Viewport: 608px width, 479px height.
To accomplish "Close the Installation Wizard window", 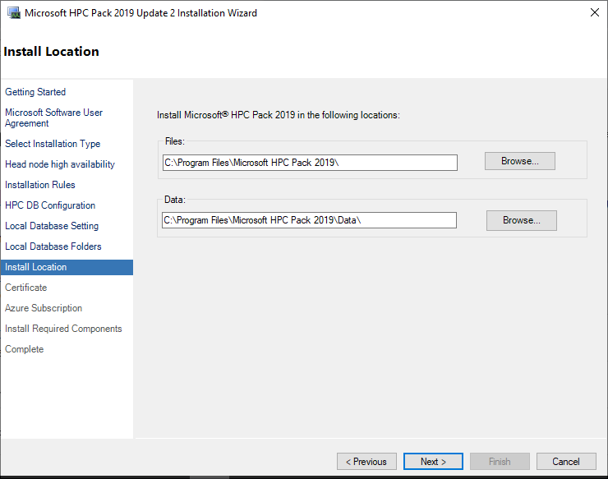I will tap(594, 12).
